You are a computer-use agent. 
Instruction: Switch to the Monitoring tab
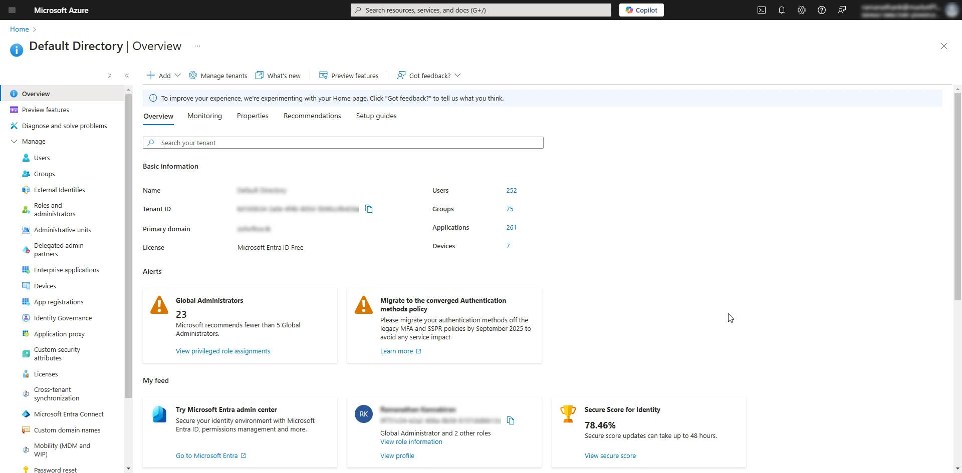(x=204, y=116)
